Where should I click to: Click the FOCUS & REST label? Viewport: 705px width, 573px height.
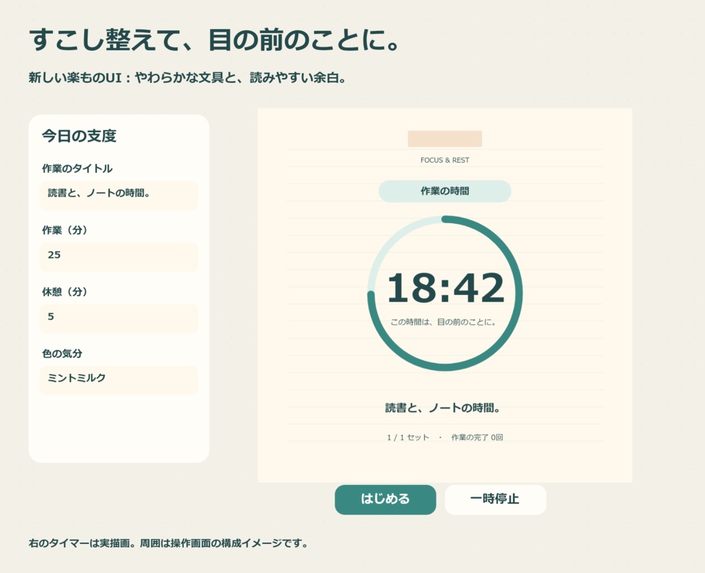pyautogui.click(x=445, y=160)
